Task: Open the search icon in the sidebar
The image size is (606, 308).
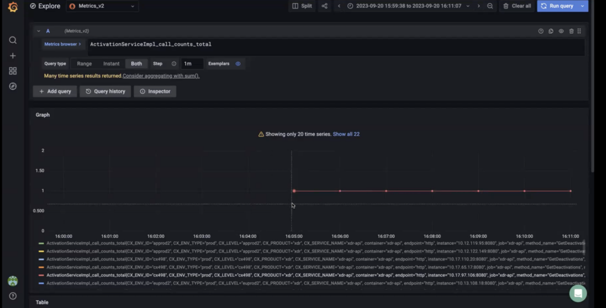Action: (x=12, y=40)
